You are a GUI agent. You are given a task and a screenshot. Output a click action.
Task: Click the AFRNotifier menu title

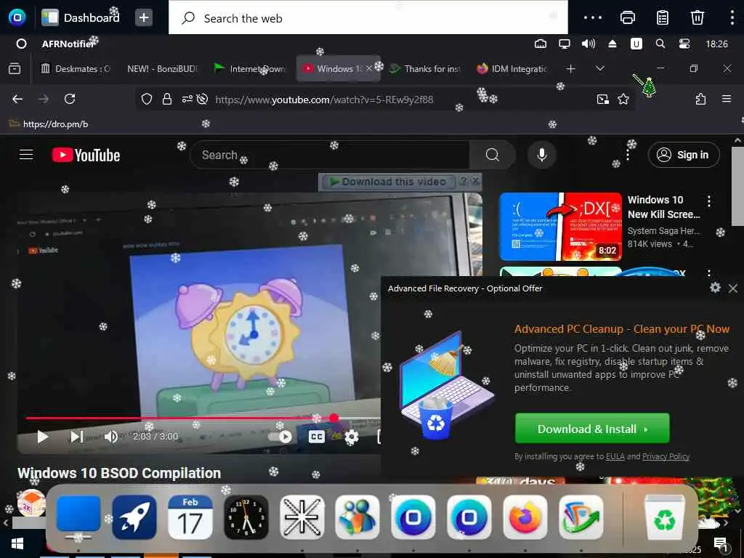coord(68,44)
